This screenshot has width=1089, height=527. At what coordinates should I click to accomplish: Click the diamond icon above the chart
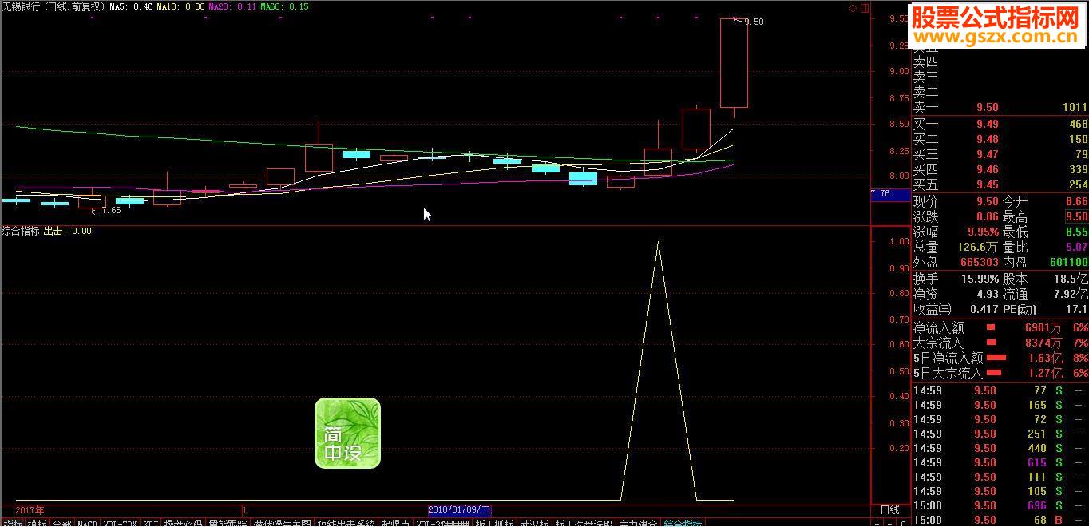[853, 8]
